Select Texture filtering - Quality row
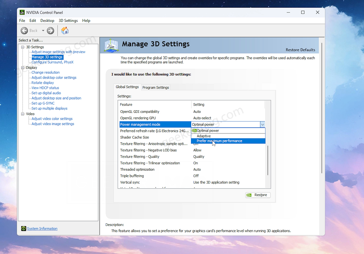This screenshot has height=254, width=364. (192, 157)
